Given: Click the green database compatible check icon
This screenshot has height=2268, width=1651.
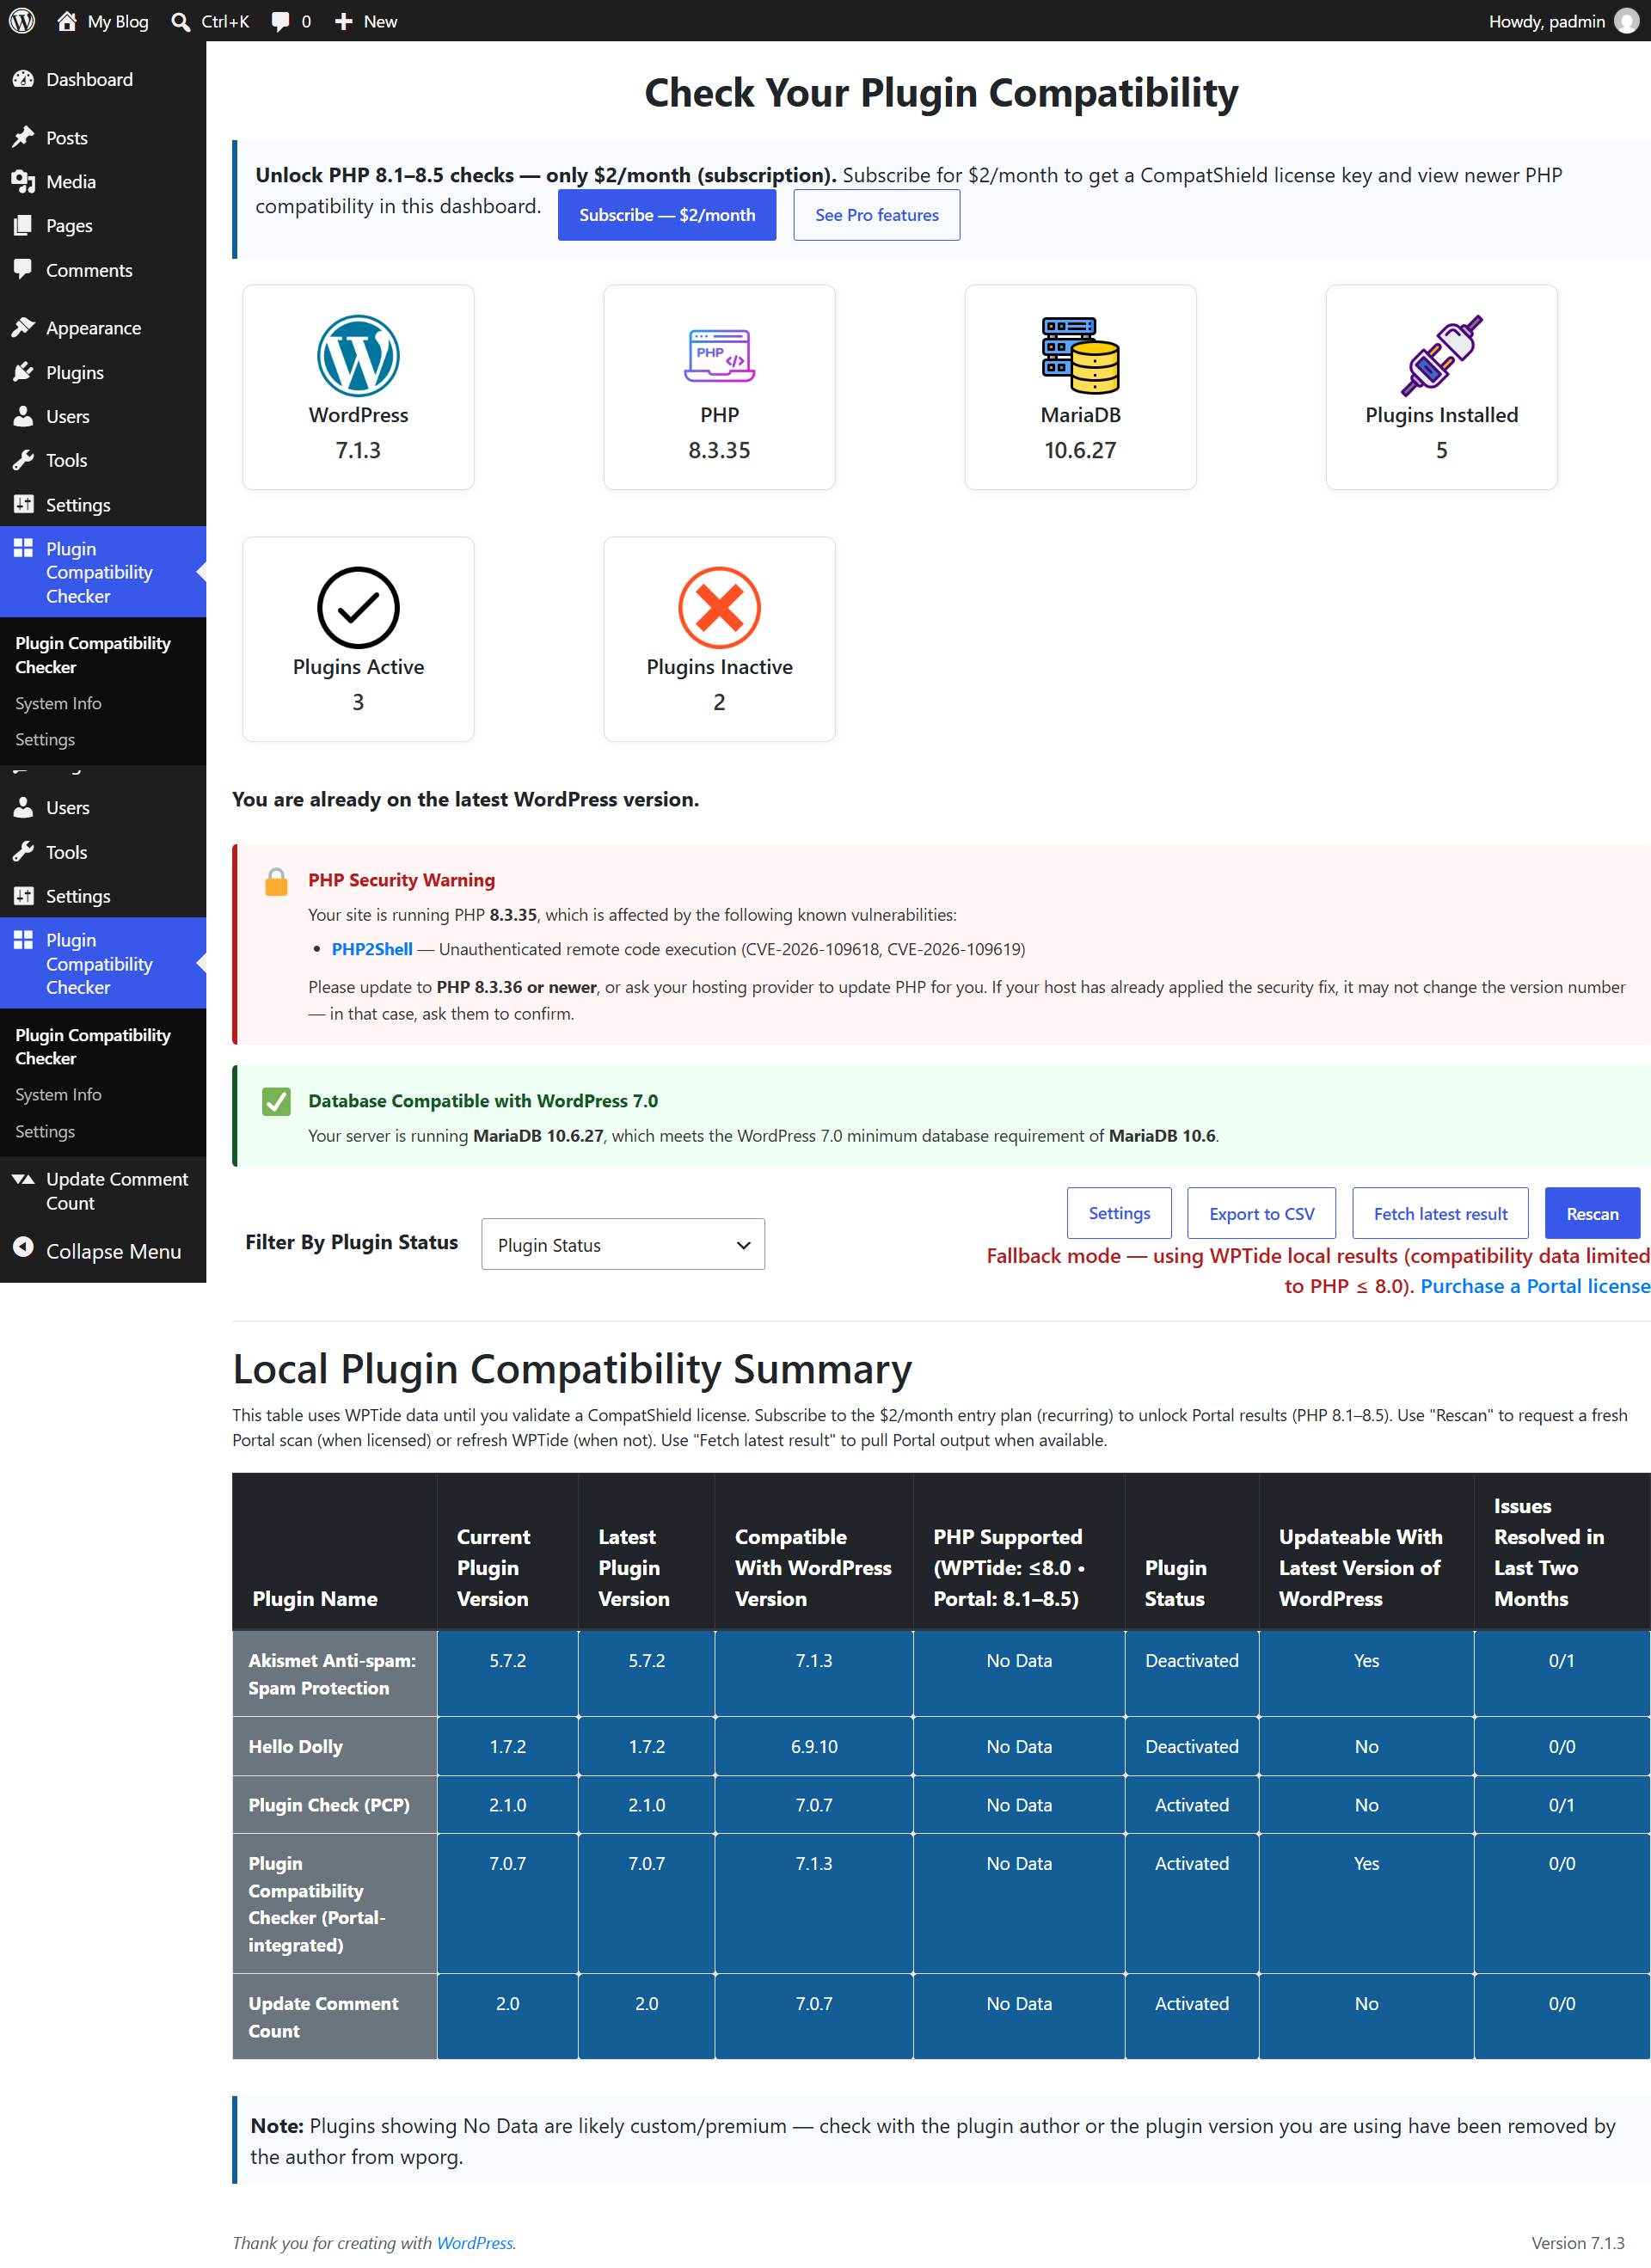Looking at the screenshot, I should tap(276, 1101).
